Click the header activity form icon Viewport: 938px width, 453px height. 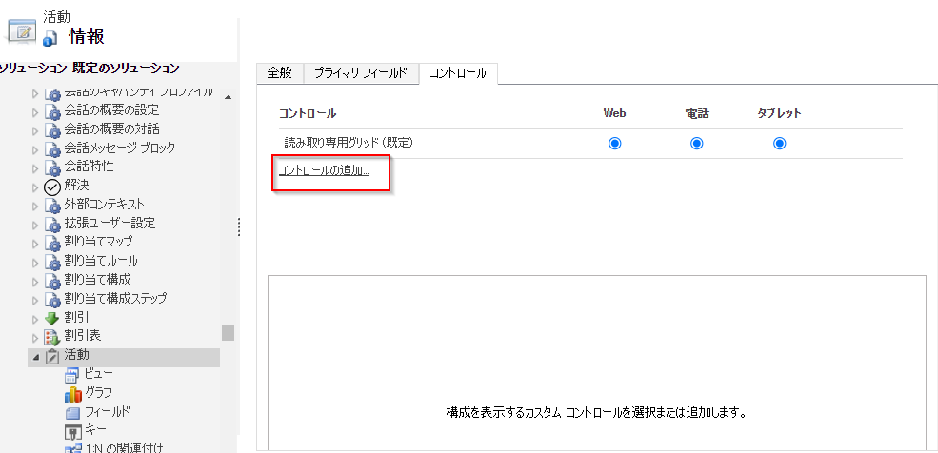22,32
